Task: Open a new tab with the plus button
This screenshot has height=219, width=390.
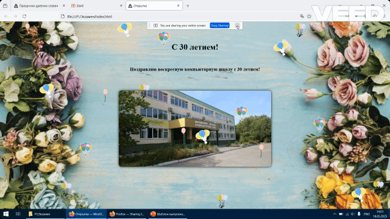Action: point(188,5)
